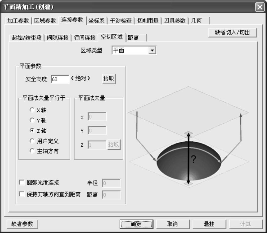This screenshot has height=233, width=267.
Task: Select the 刀具参数 tab
Action: point(175,21)
